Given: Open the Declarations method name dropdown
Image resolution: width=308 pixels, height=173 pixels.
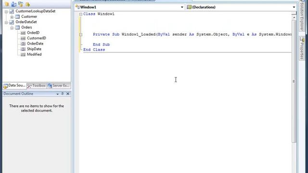Looking at the screenshot, I should [x=294, y=7].
